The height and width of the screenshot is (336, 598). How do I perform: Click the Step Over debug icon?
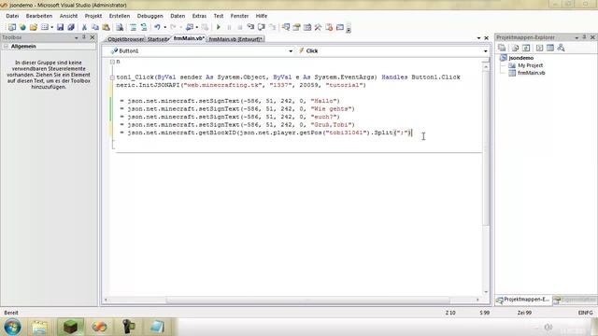(262, 27)
